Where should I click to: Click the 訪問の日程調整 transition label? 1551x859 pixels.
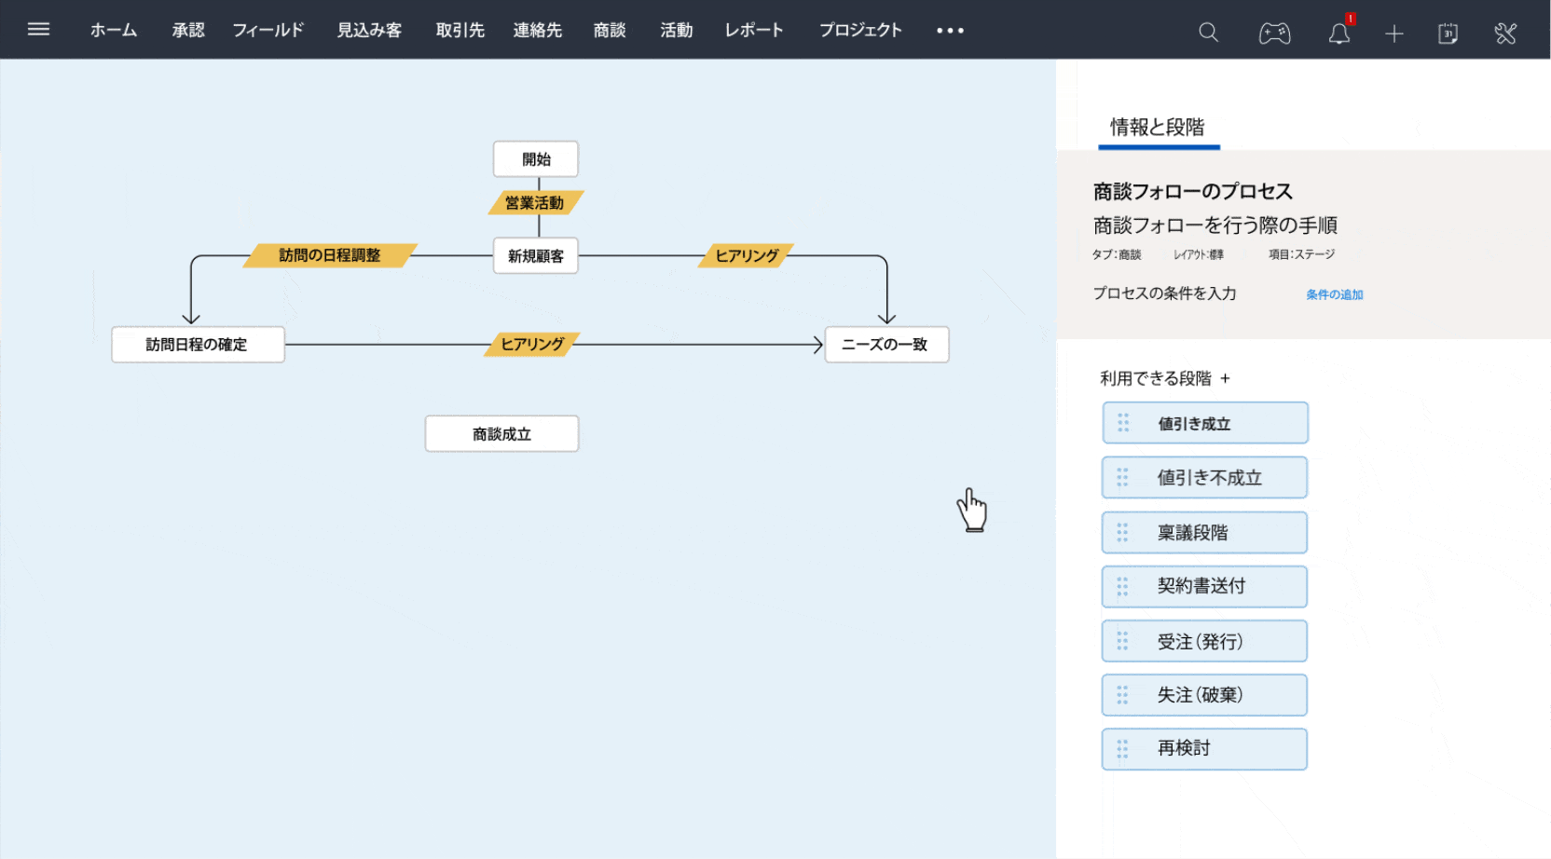pos(330,255)
